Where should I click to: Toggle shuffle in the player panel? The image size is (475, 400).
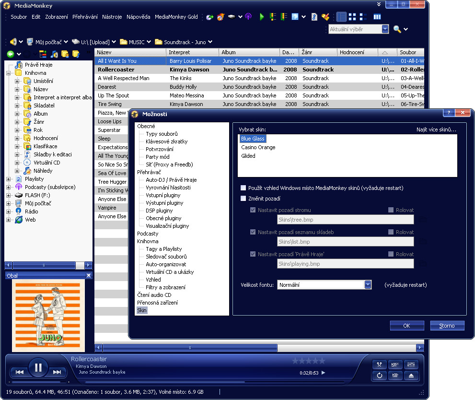379,365
